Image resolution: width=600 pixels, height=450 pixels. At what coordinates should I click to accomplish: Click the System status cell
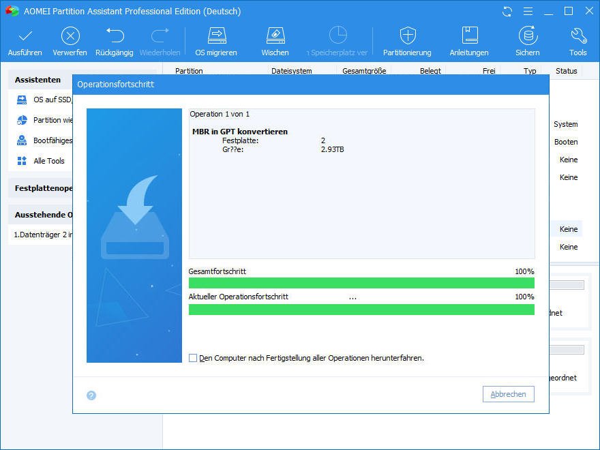click(565, 124)
